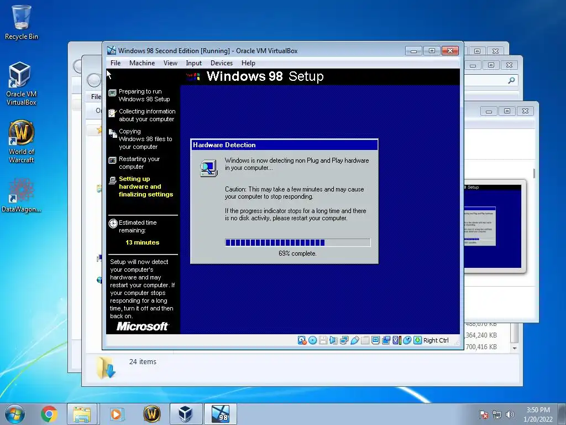Click the Hardware Detection progress bar

tap(298, 242)
